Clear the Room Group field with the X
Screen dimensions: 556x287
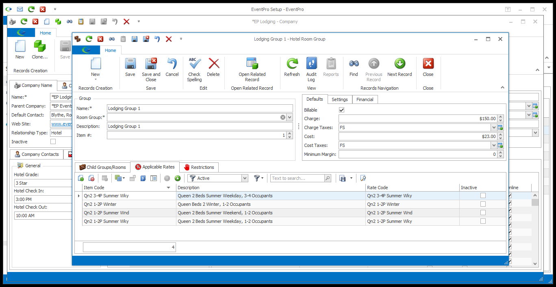tap(283, 117)
